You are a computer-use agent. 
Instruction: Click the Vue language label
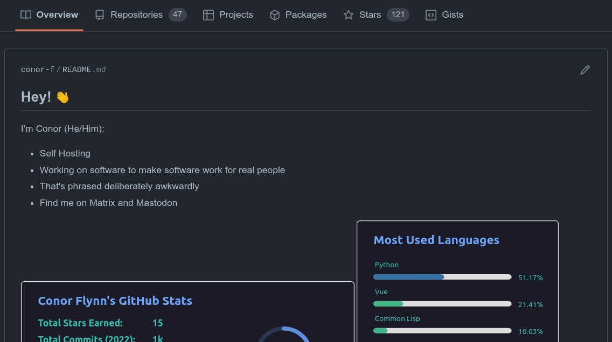381,292
